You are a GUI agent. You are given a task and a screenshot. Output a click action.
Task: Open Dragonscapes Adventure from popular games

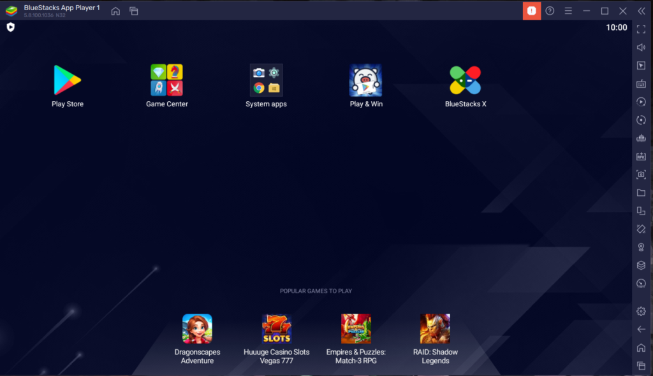[x=197, y=328]
